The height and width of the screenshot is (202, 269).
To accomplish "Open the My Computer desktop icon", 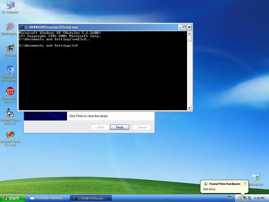I will [x=10, y=7].
